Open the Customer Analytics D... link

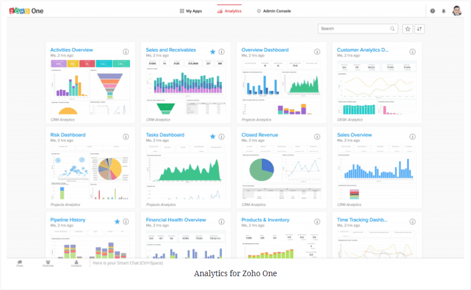click(x=363, y=50)
